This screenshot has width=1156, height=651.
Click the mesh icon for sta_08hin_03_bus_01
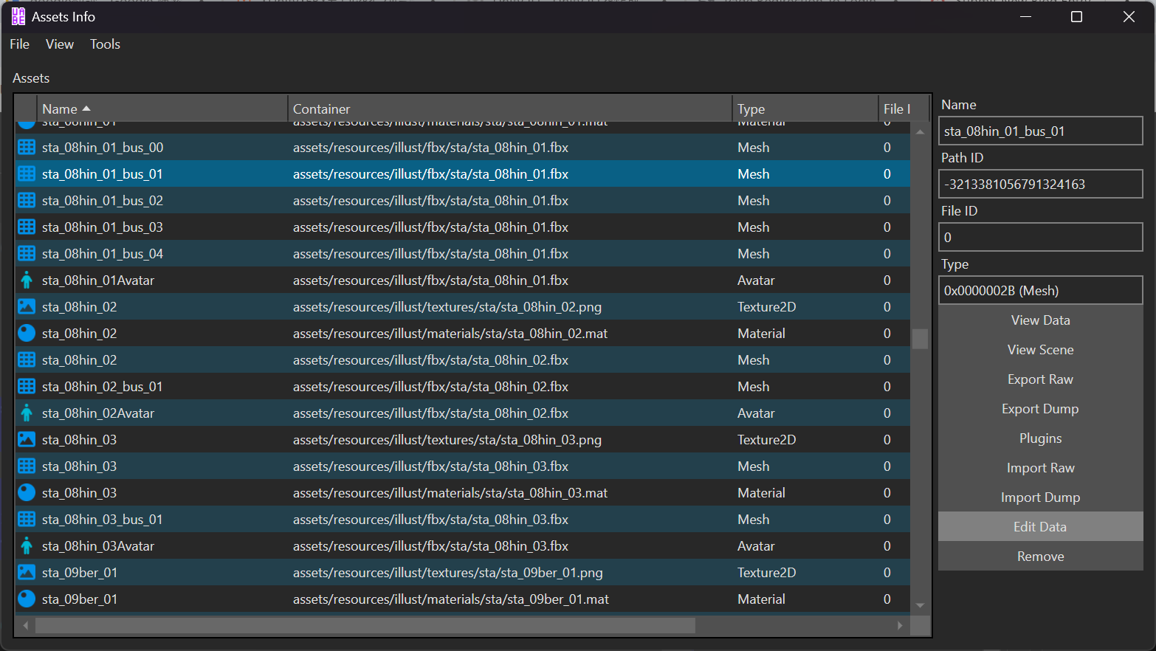(x=27, y=519)
